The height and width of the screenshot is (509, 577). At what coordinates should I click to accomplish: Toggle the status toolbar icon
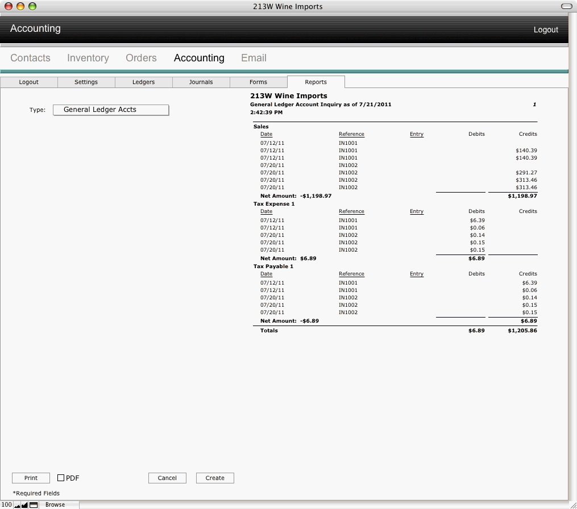pyautogui.click(x=34, y=505)
